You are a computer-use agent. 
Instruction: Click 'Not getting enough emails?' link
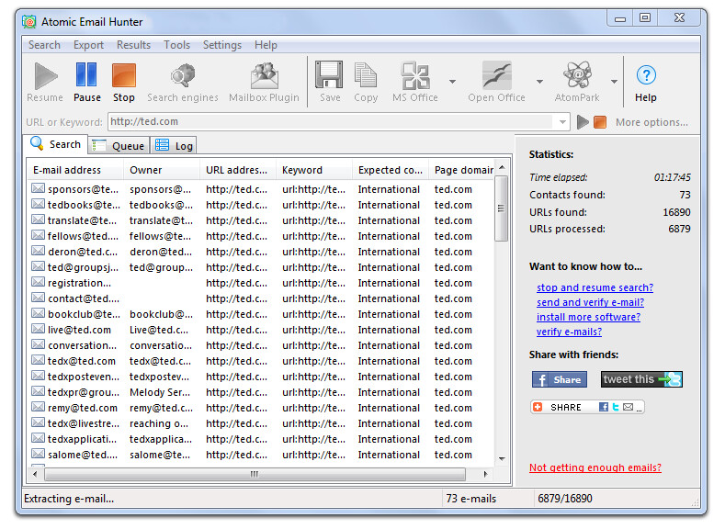point(595,467)
